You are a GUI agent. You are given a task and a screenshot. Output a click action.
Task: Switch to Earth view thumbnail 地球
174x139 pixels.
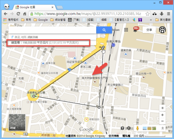[x=17, y=122]
